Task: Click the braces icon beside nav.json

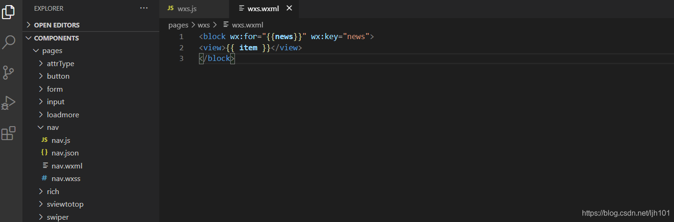Action: pos(44,153)
